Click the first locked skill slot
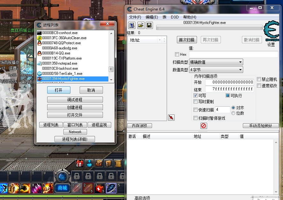283x200 pixels. click(x=77, y=176)
